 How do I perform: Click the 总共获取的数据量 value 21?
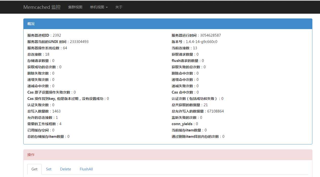(x=206, y=105)
